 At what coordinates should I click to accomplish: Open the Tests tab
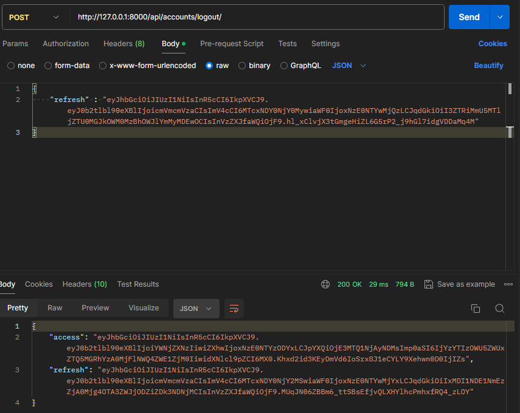click(x=288, y=44)
